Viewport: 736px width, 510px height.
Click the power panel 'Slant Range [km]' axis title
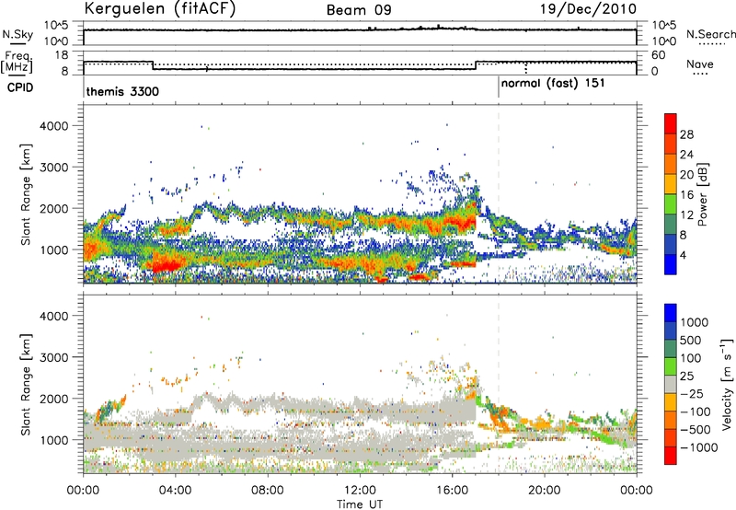[26, 194]
